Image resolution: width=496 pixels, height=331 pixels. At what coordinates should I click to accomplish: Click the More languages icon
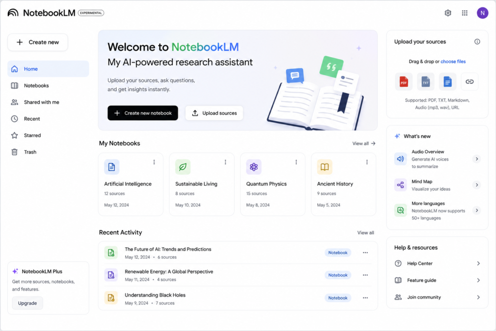pos(400,210)
